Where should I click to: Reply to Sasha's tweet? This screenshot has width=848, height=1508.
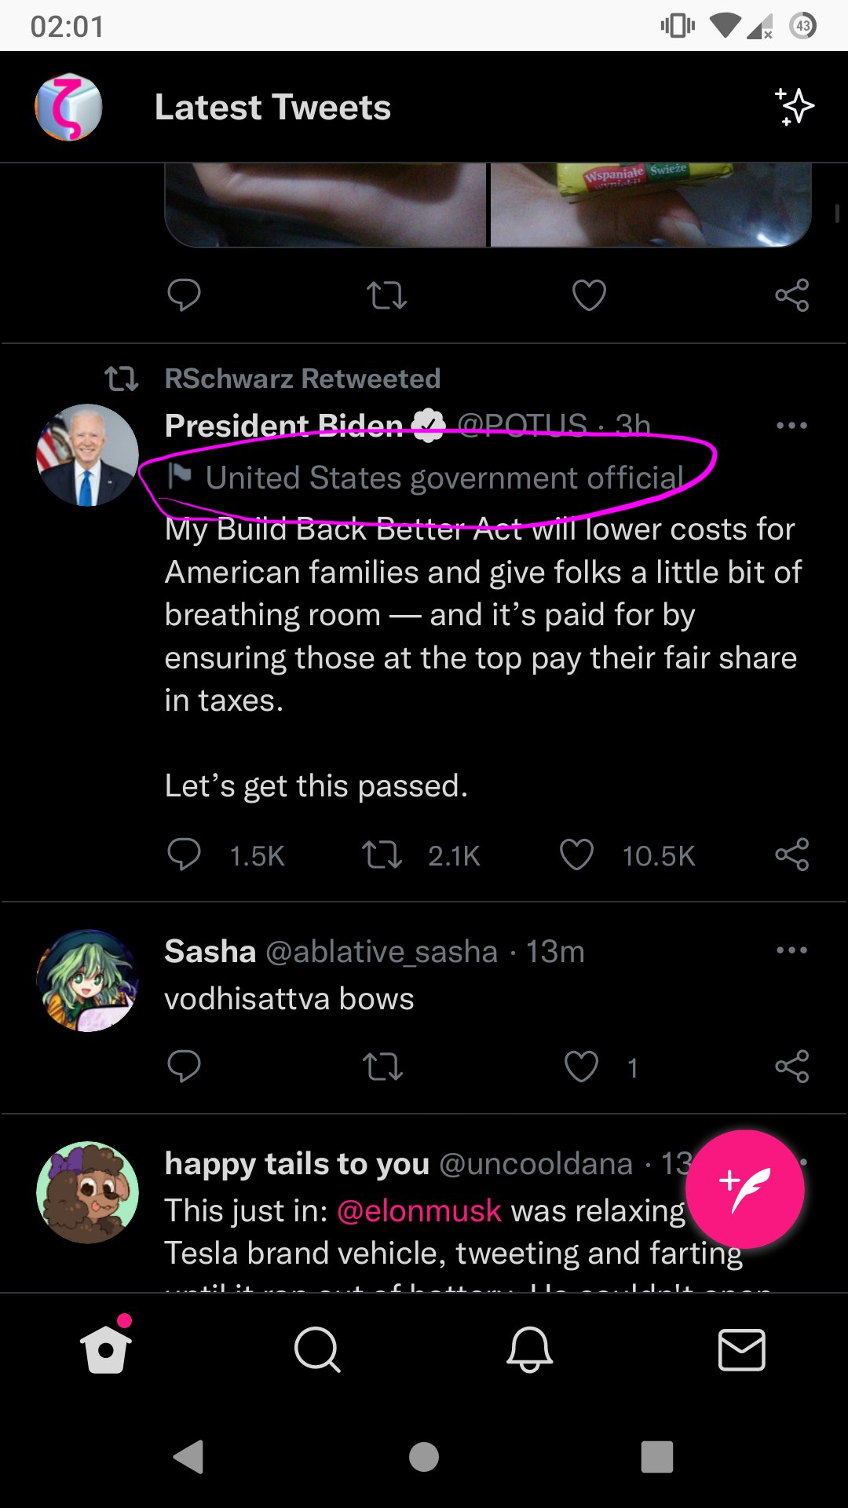tap(185, 1067)
